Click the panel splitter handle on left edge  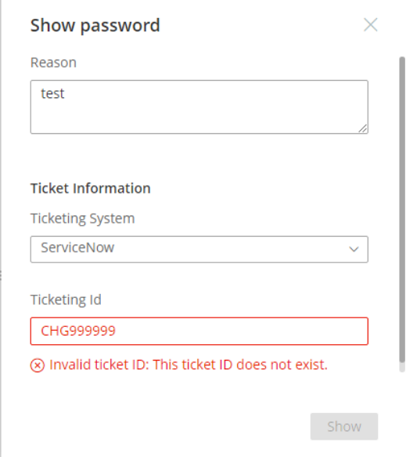(1, 275)
